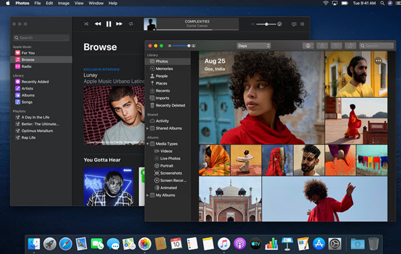Open playlist A Day in the Life
401x254 pixels.
[x=41, y=117]
